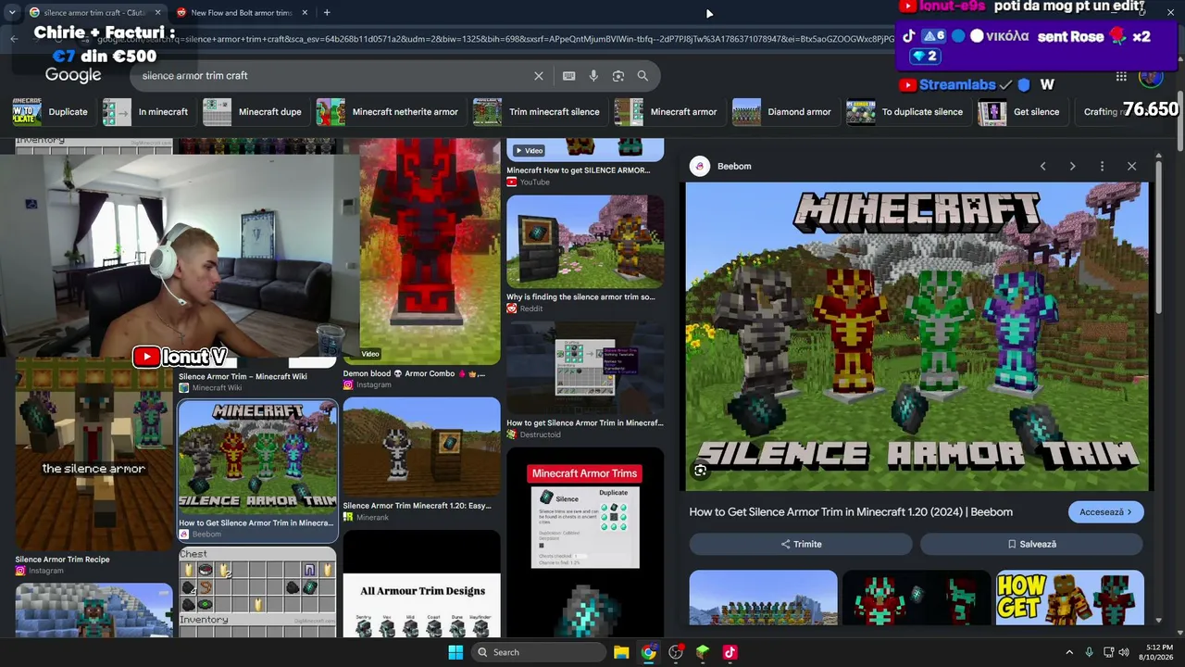Open the All Armour Trim Designs image
The image size is (1185, 667).
pyautogui.click(x=421, y=584)
